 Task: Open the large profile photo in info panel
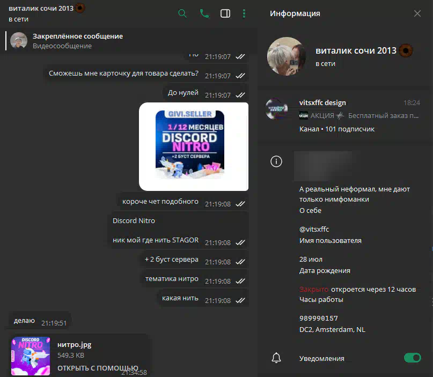287,56
